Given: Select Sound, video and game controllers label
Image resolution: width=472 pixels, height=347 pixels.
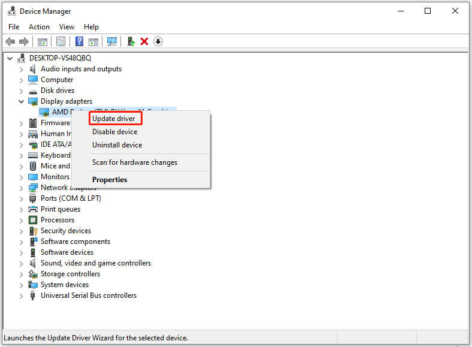Looking at the screenshot, I should tap(96, 263).
